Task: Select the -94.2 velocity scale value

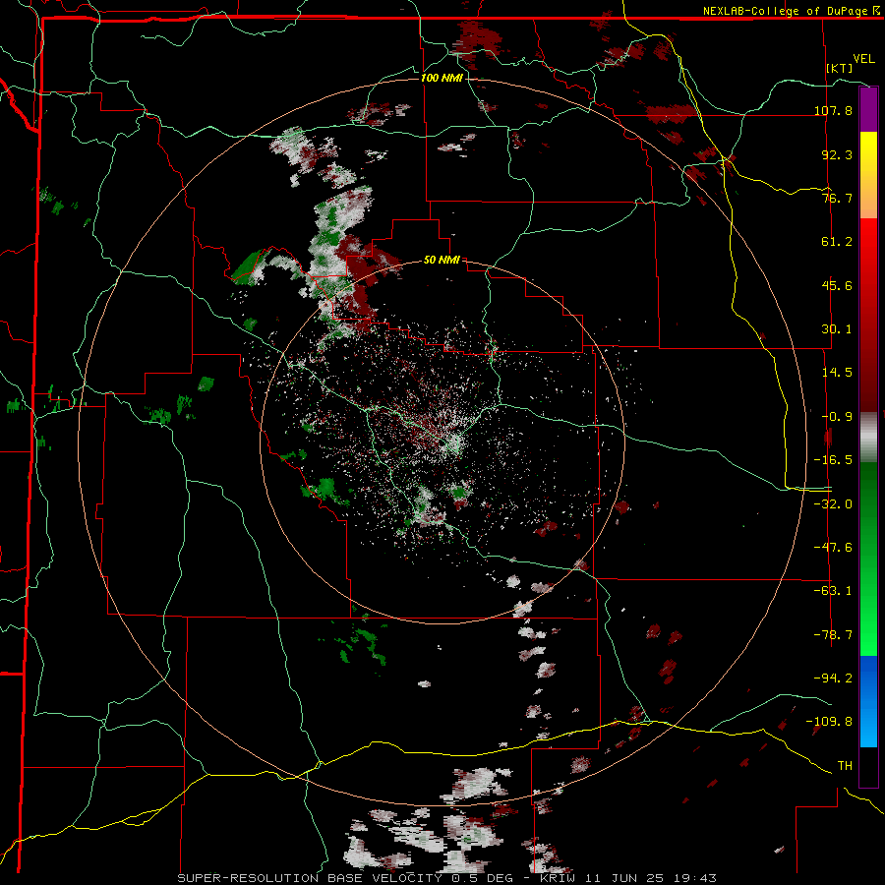Action: pyautogui.click(x=834, y=678)
